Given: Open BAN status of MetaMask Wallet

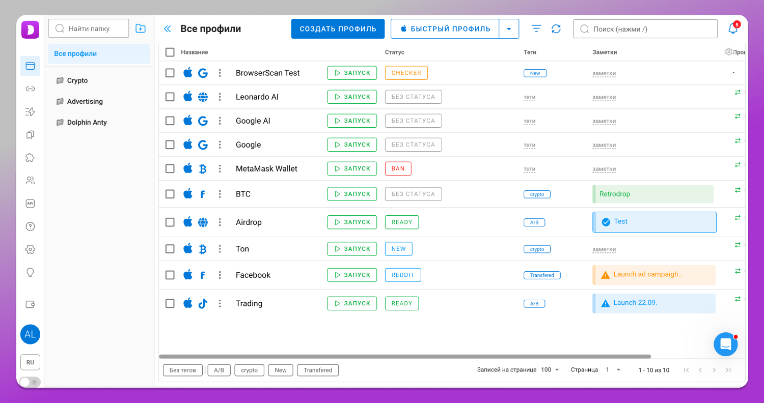Looking at the screenshot, I should click(x=398, y=168).
